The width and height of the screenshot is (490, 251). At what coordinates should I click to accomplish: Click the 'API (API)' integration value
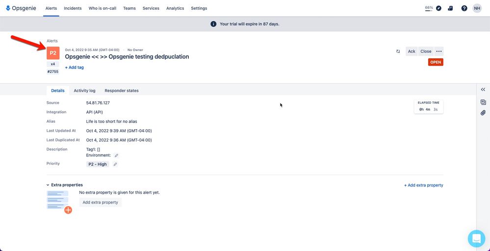[x=94, y=112]
